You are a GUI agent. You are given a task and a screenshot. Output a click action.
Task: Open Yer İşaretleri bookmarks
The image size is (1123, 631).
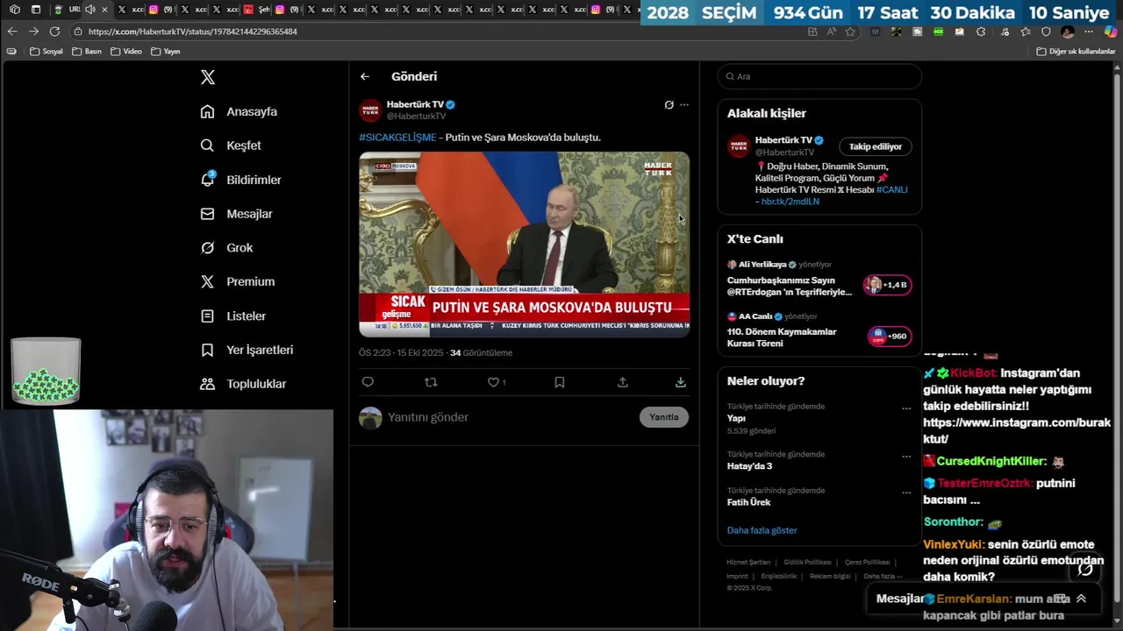coord(247,350)
